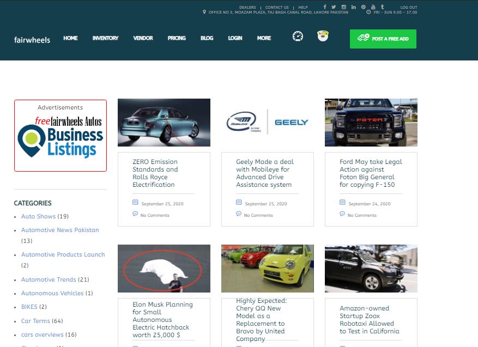Open the Tumblr icon in header

(x=382, y=7)
